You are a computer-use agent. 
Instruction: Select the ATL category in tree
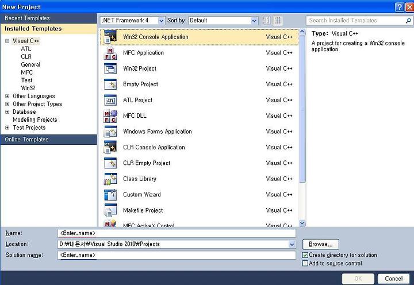coord(26,49)
